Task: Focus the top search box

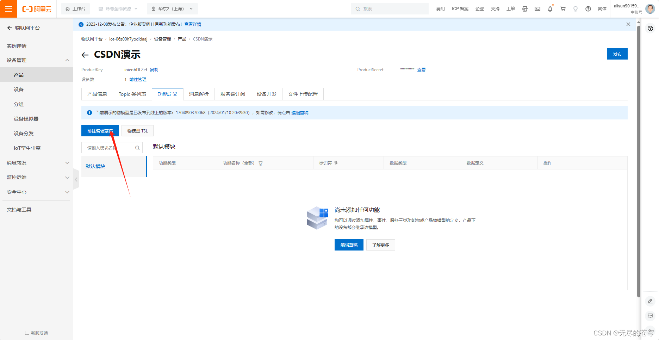Action: click(390, 9)
